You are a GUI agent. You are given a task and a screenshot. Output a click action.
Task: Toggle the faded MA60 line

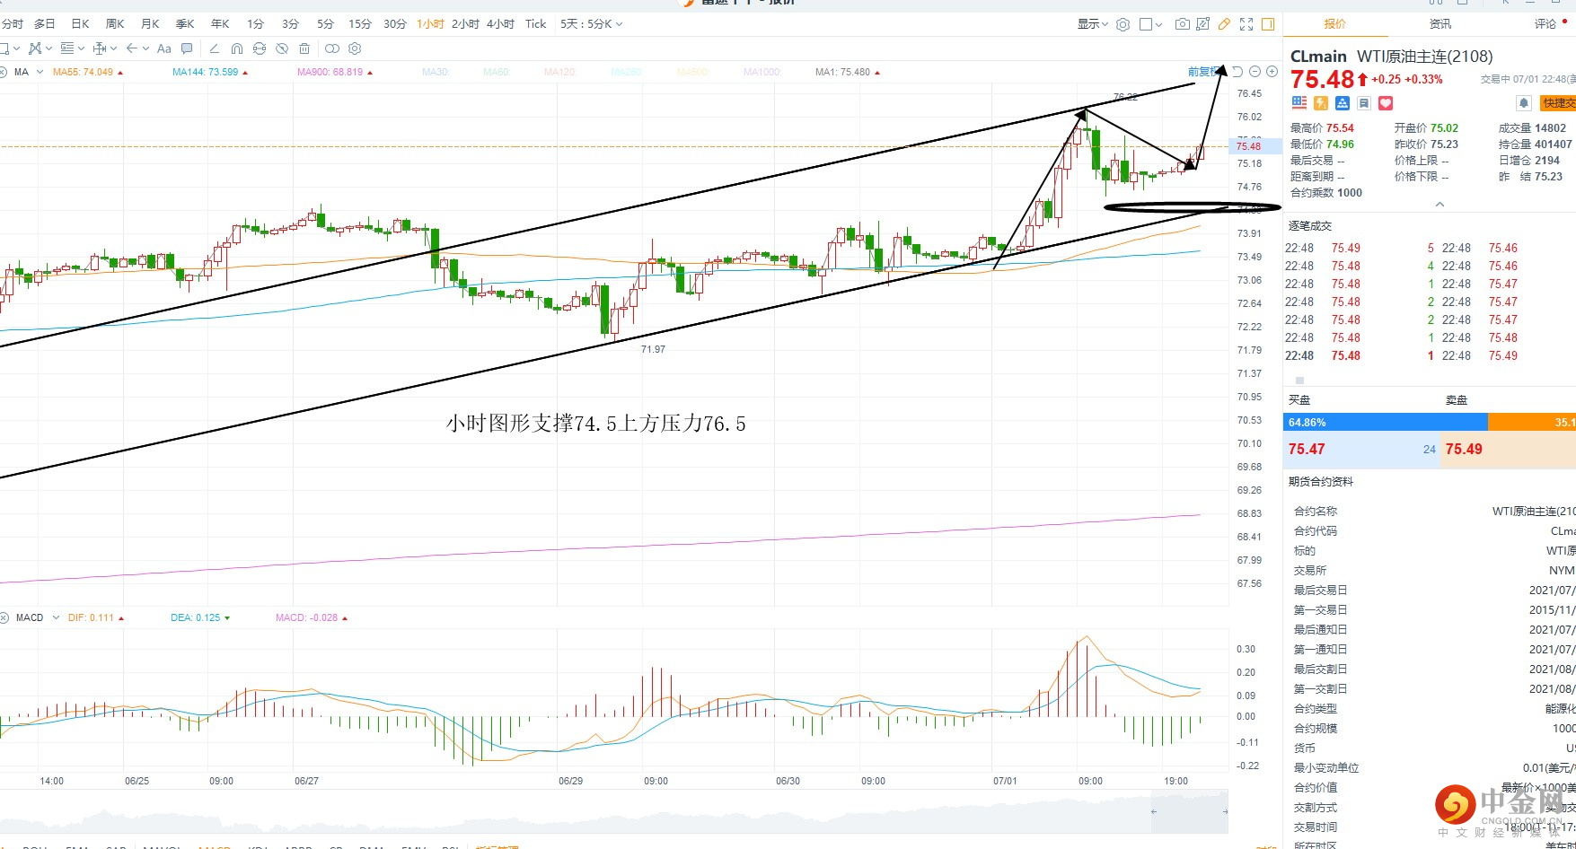497,72
